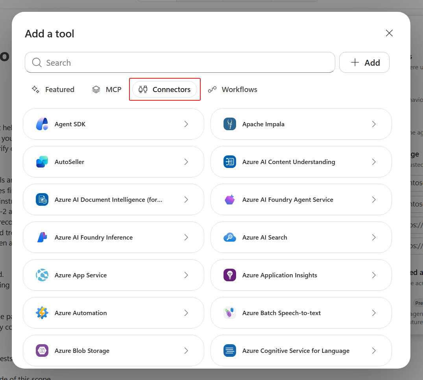
Task: Switch to the MCP tab
Action: (107, 89)
